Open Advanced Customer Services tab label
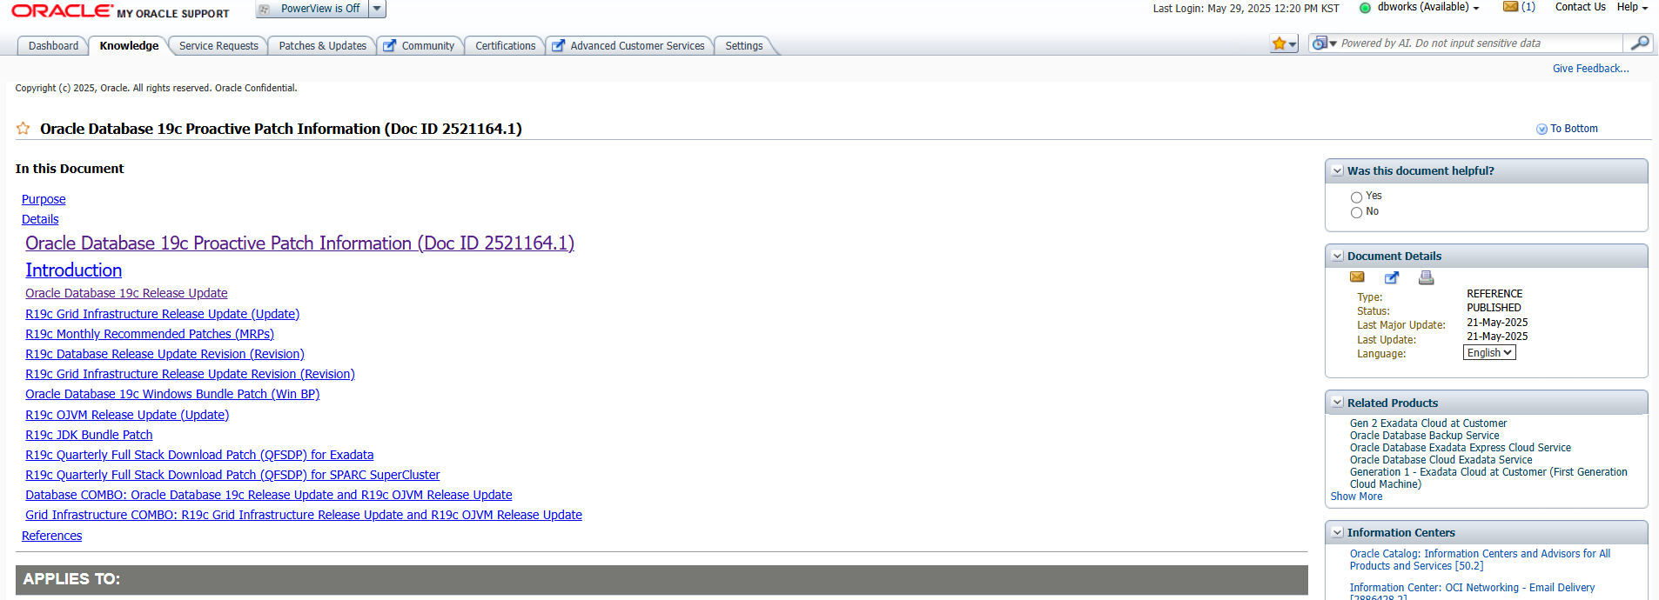The image size is (1659, 600). [637, 46]
